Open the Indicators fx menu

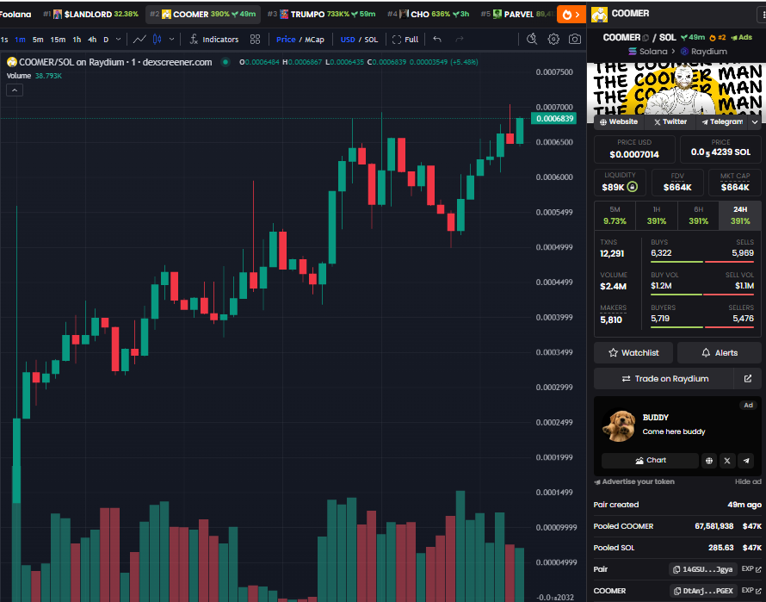tap(214, 39)
